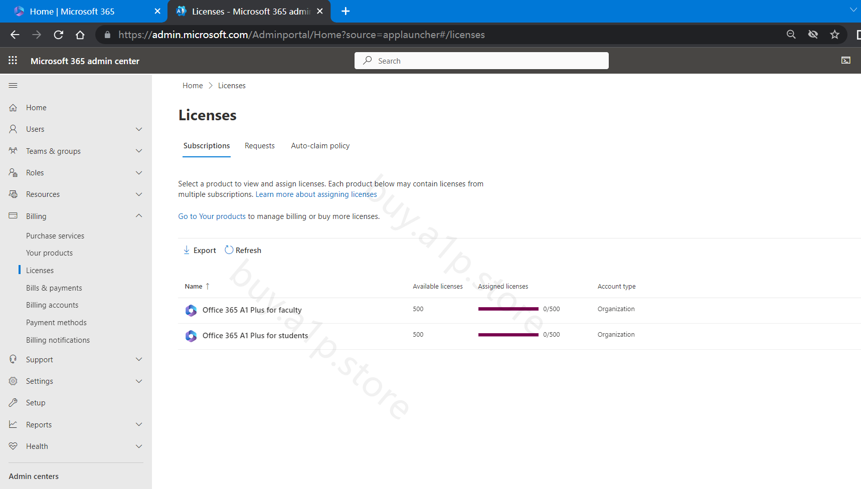The image size is (861, 489).
Task: Click the Refresh circular arrow icon
Action: pyautogui.click(x=229, y=250)
